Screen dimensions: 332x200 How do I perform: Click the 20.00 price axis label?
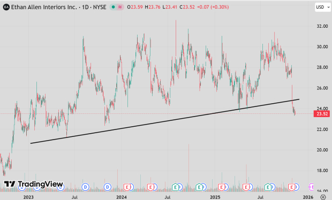pyautogui.click(x=322, y=150)
